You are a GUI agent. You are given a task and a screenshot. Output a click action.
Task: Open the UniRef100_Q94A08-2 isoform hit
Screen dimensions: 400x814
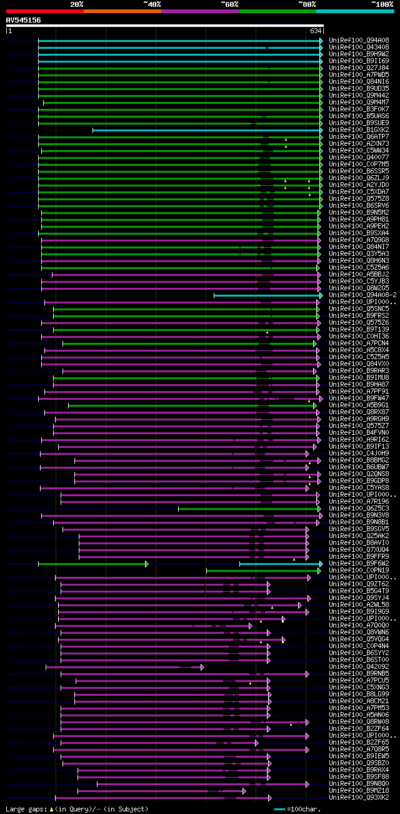pos(362,295)
